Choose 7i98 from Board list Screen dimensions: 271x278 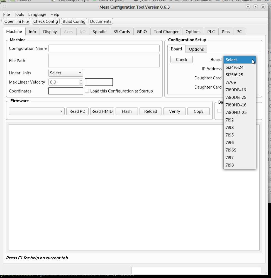240,165
